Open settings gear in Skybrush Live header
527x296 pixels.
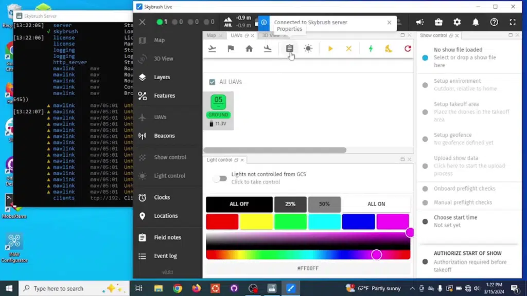457,22
